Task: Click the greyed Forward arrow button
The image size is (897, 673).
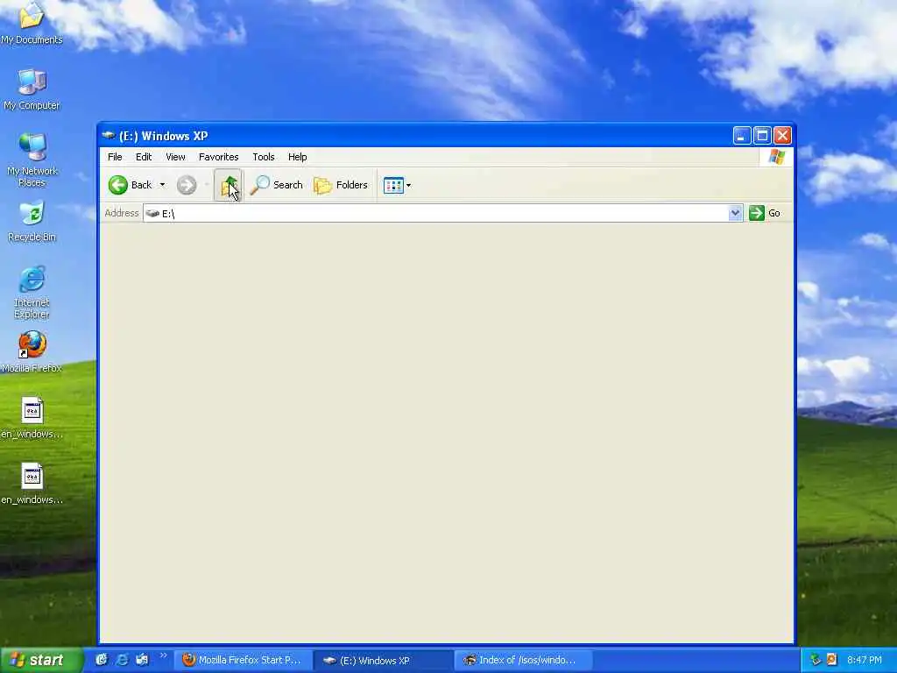Action: pos(187,185)
